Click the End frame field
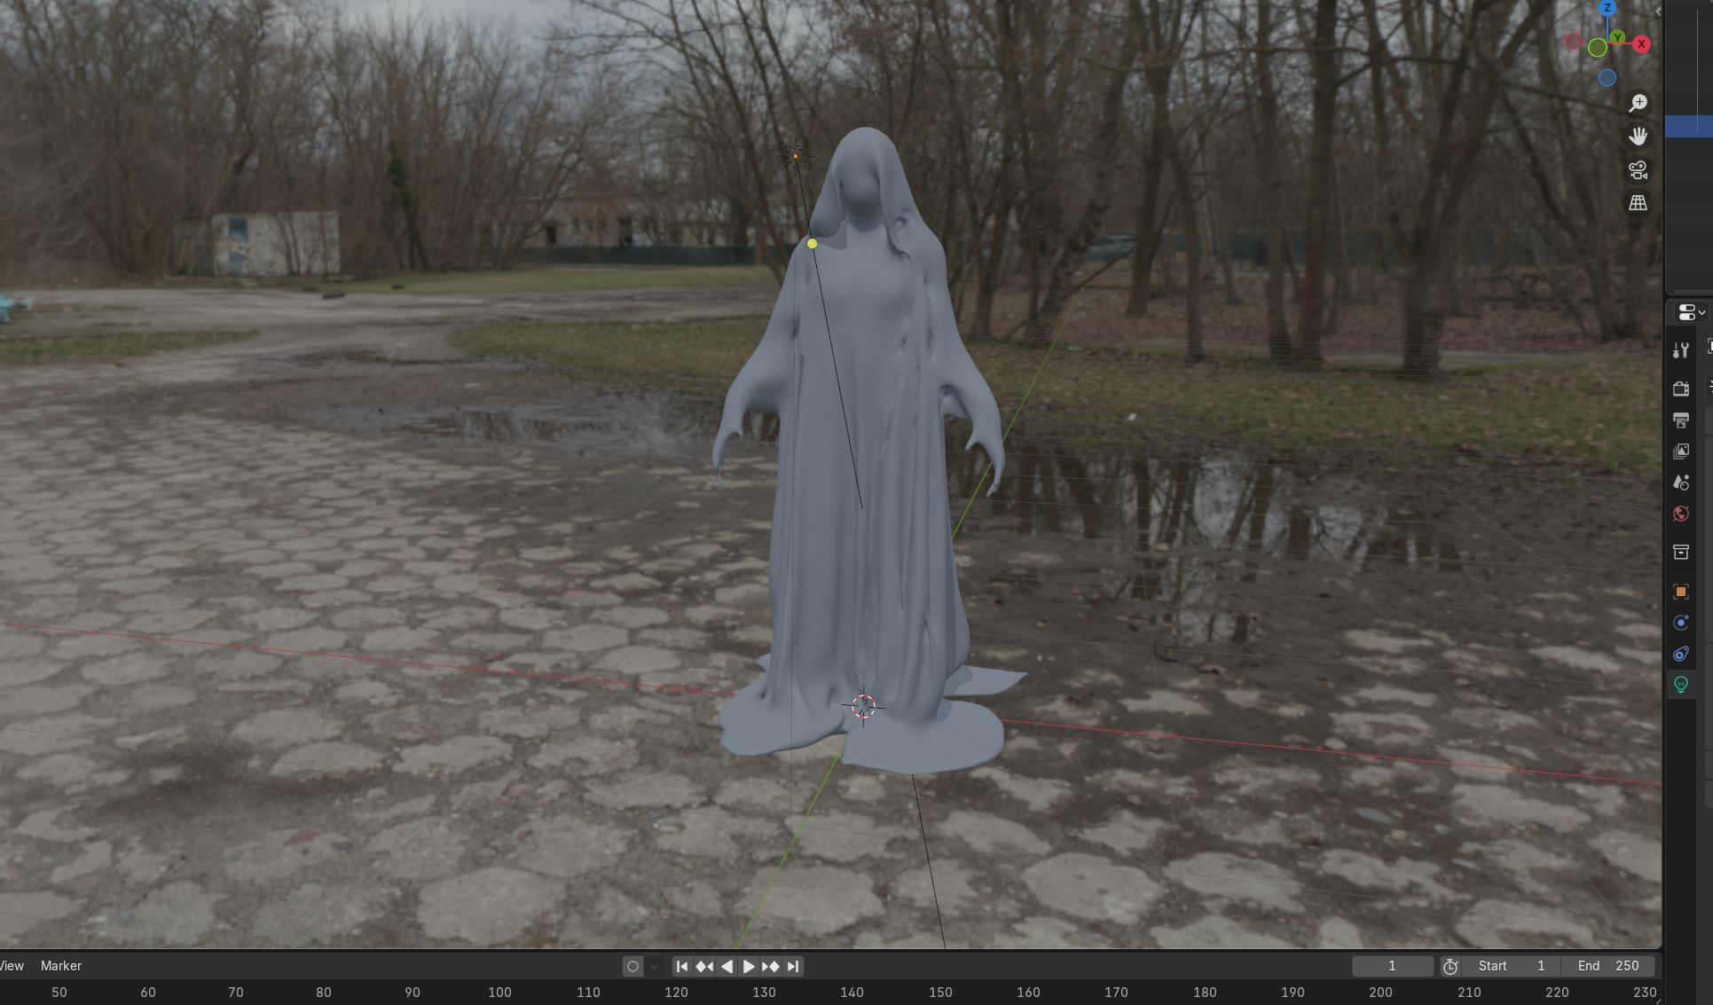The width and height of the screenshot is (1713, 1005). 1608,966
